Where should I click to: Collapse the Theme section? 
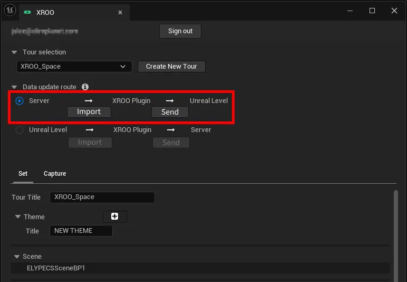[x=17, y=217]
